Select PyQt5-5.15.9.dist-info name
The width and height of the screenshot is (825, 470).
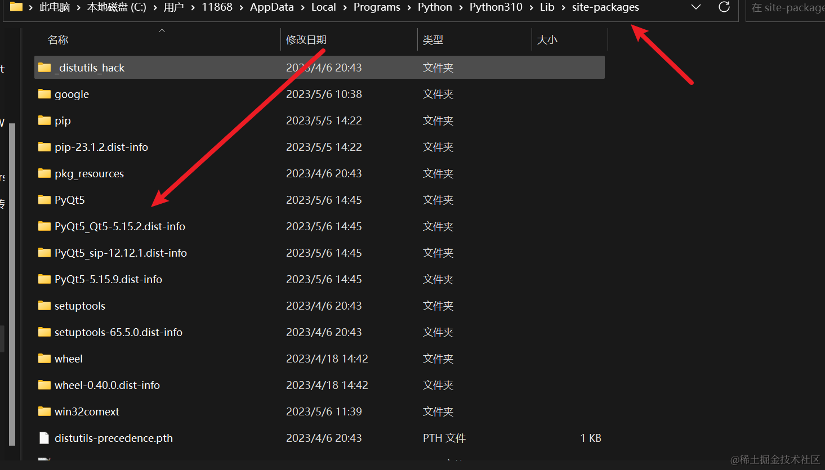tap(108, 279)
